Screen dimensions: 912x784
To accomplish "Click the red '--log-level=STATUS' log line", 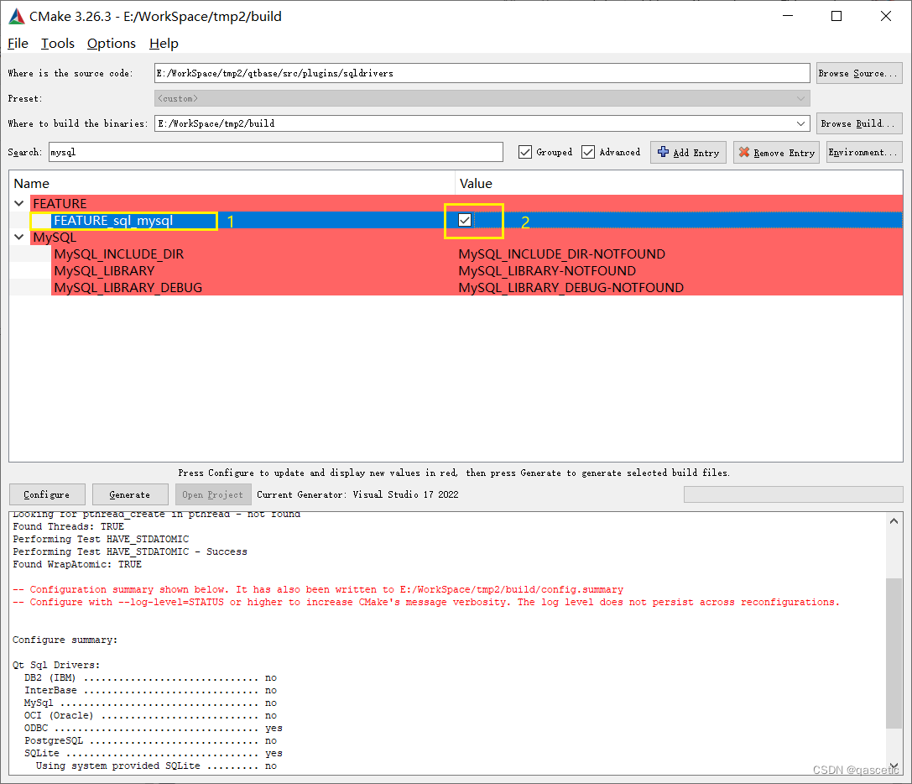I will [426, 602].
